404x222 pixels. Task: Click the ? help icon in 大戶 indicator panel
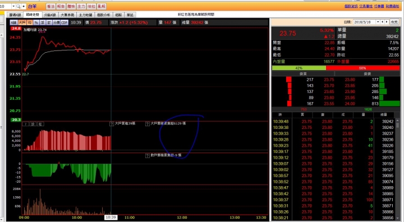click(25, 124)
